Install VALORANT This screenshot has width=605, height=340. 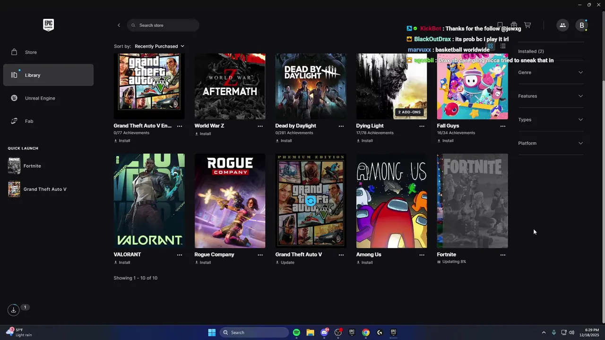pyautogui.click(x=122, y=263)
